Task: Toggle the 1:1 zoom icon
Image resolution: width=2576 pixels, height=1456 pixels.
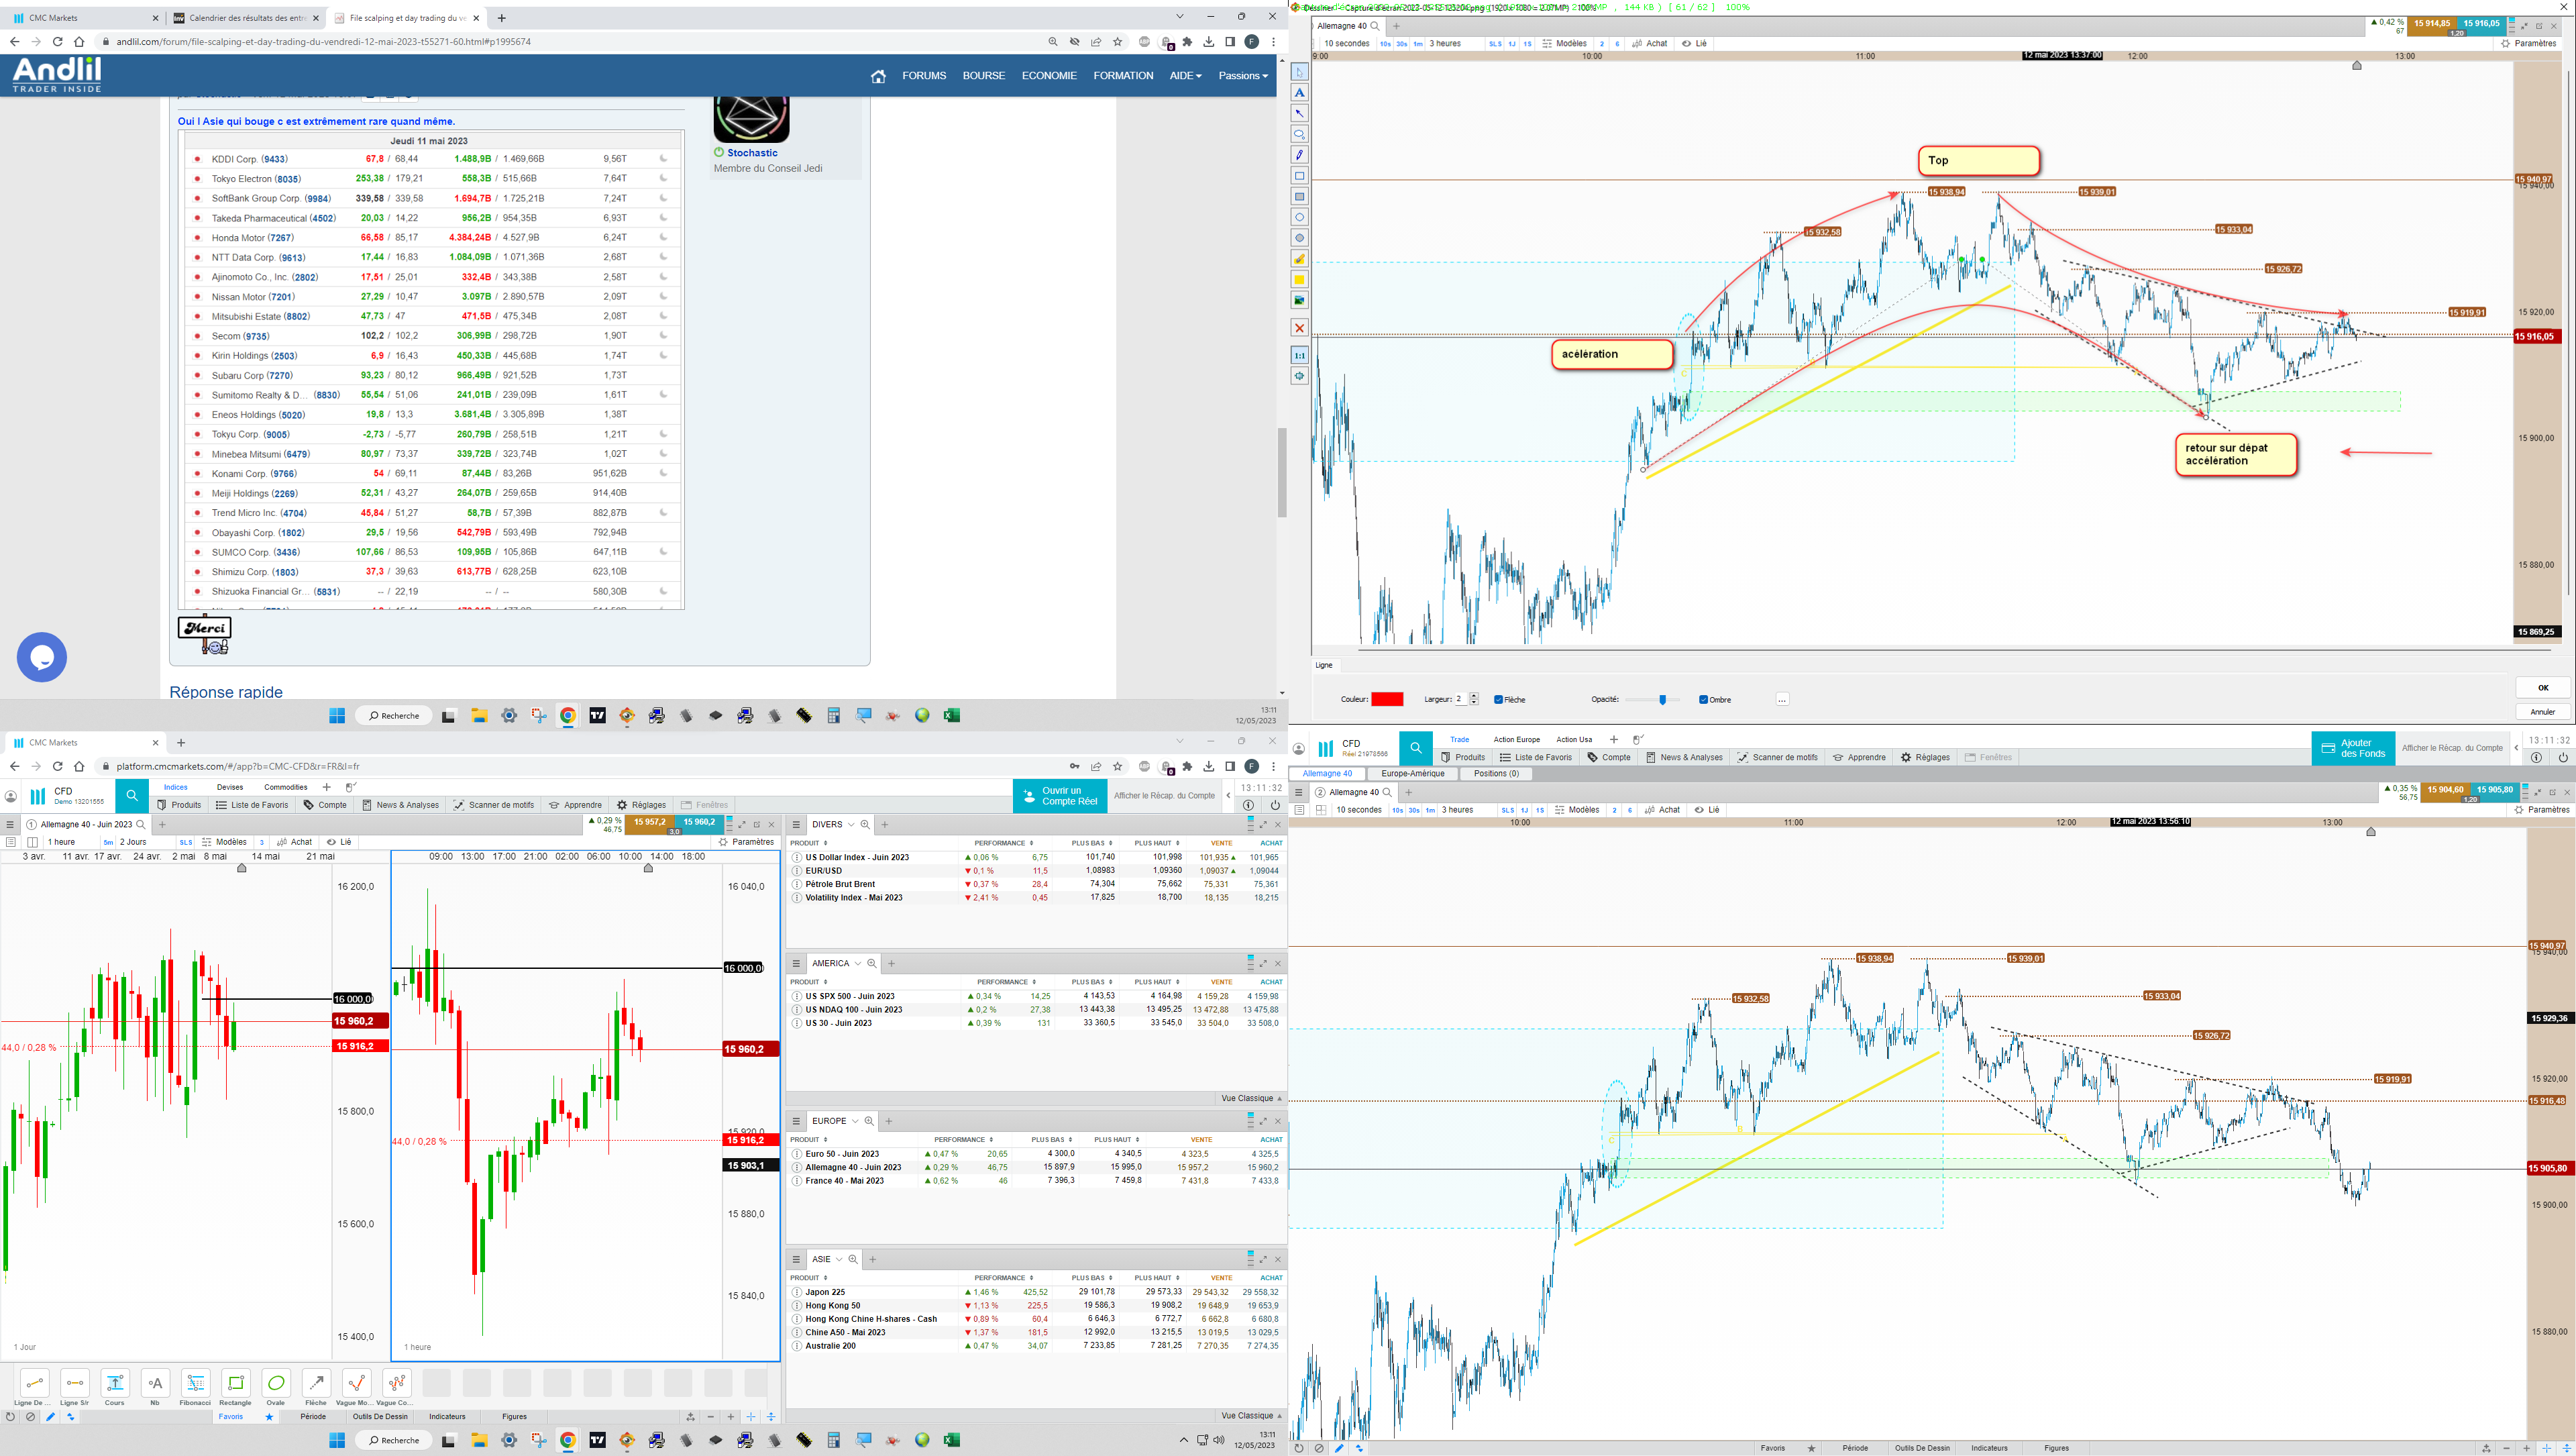Action: coord(1299,355)
